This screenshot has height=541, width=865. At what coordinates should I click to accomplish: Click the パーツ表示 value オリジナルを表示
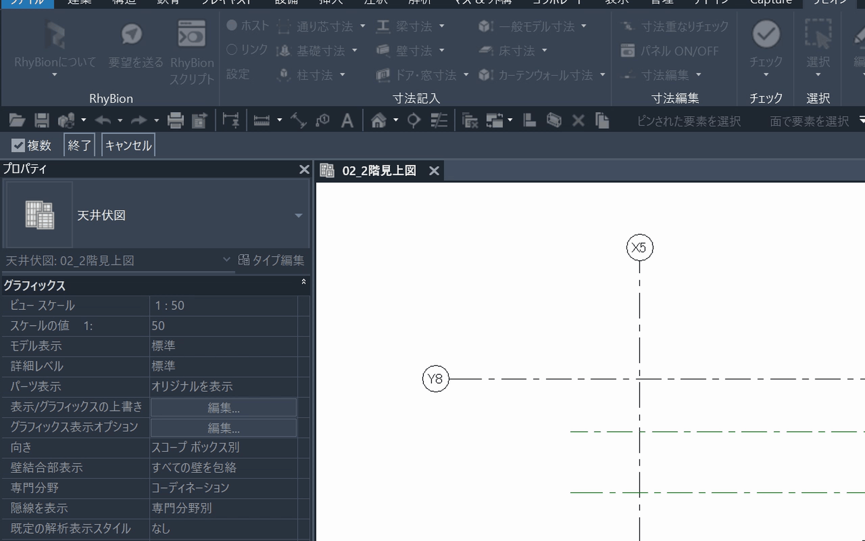pyautogui.click(x=223, y=387)
